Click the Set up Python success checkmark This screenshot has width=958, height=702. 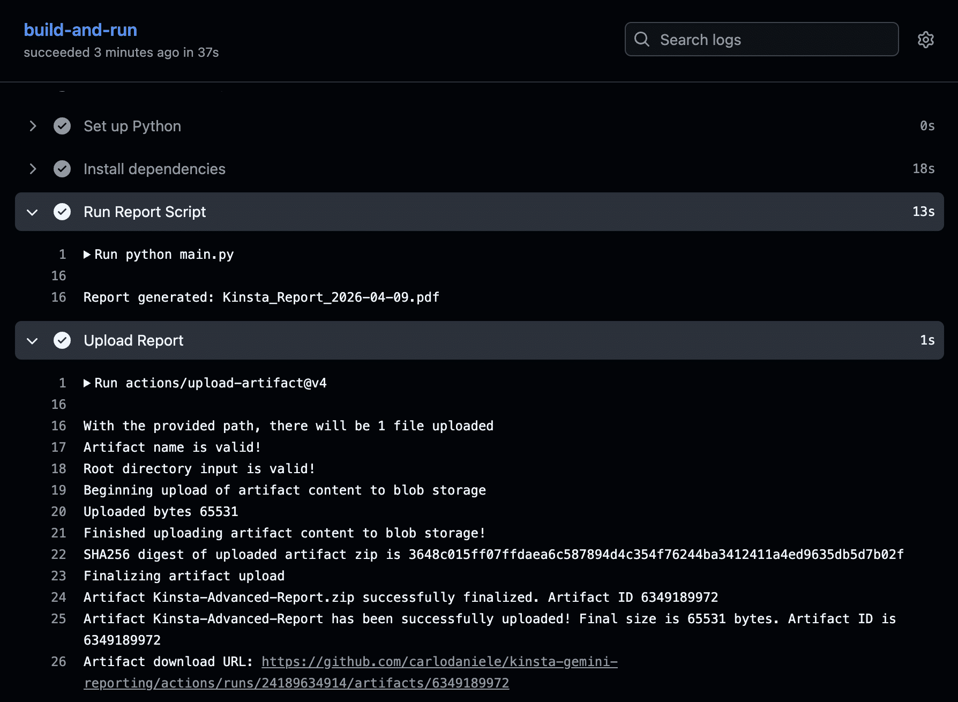[62, 126]
